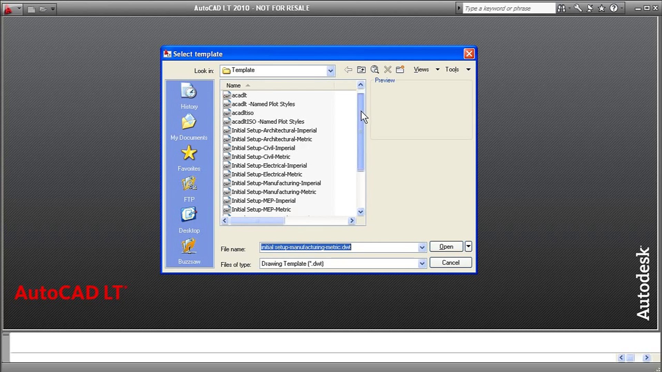Expand the quick access toolbar customize arrow

click(53, 9)
